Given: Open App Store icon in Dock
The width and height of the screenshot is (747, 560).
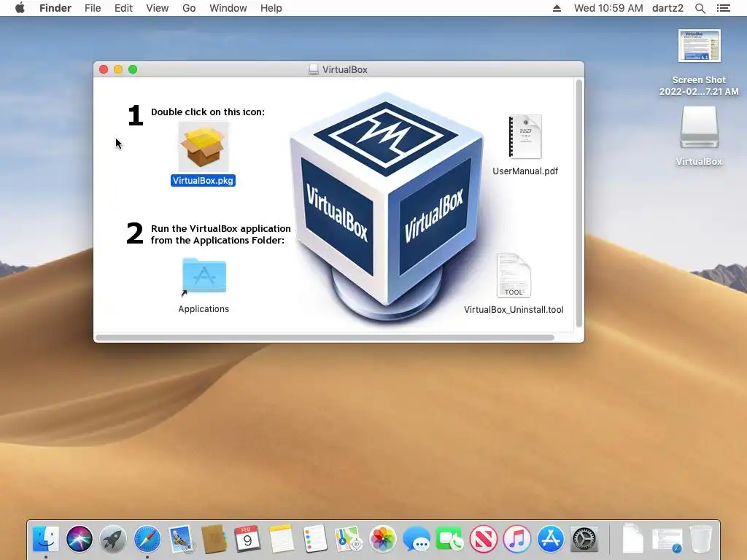Looking at the screenshot, I should [551, 539].
